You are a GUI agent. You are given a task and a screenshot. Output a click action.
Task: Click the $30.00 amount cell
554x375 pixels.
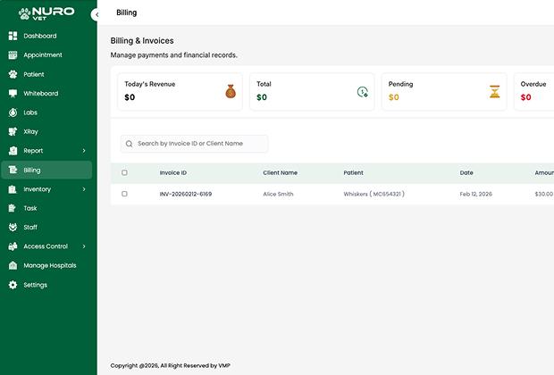click(x=544, y=194)
